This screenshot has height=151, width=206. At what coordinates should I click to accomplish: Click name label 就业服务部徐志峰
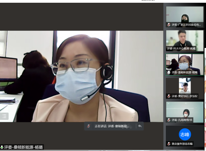coord(182,144)
